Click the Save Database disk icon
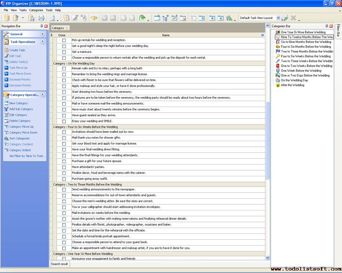 point(31,18)
